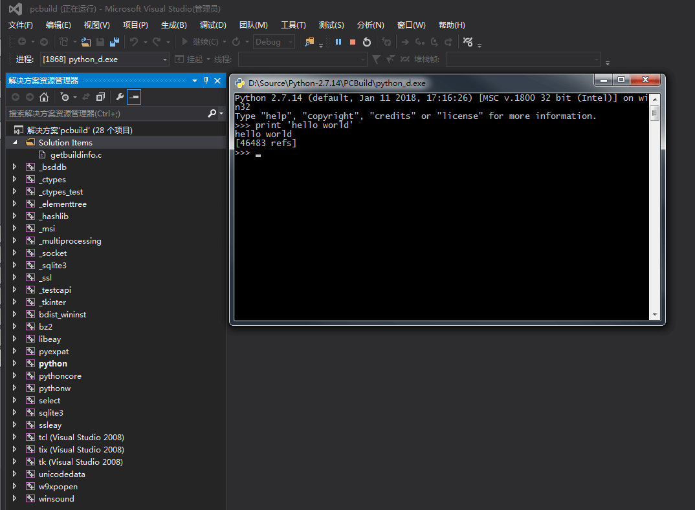
Task: Open the 视图(V) menu
Action: click(x=96, y=25)
